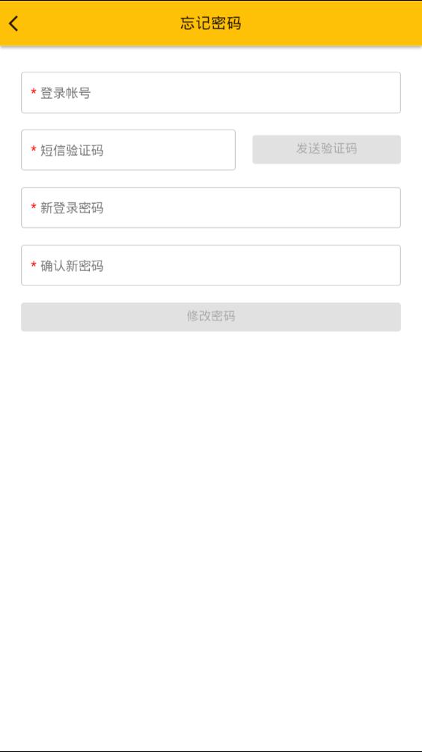Viewport: 422px width, 752px height.
Task: Tap the yellow header bar background
Action: tap(335, 23)
